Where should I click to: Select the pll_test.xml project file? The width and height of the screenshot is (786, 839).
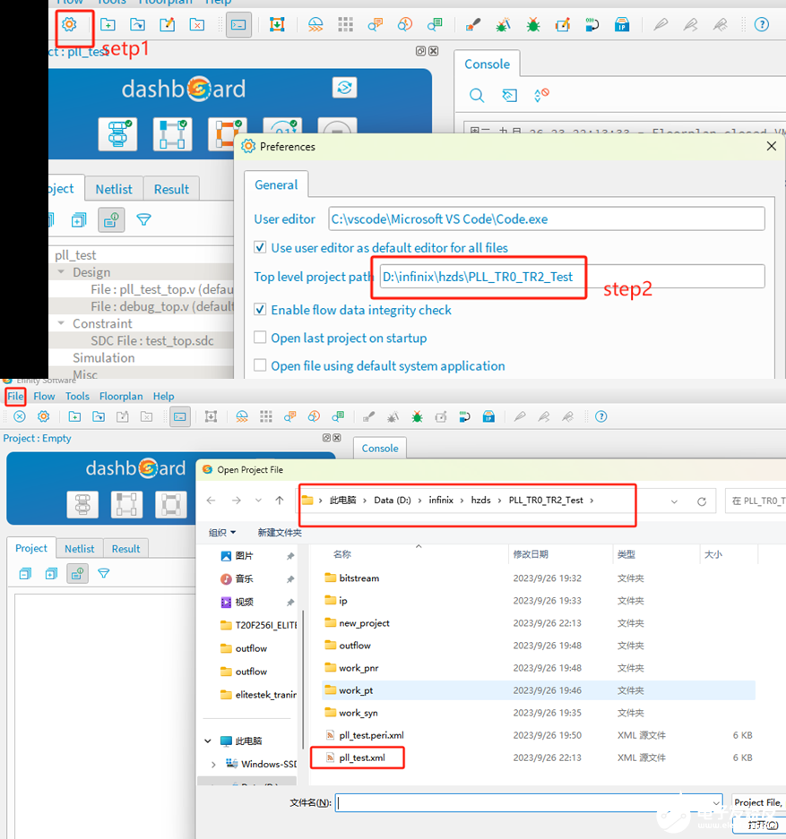pos(362,758)
